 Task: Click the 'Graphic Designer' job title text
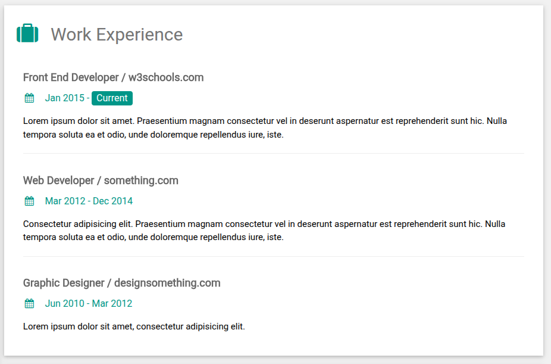click(64, 283)
